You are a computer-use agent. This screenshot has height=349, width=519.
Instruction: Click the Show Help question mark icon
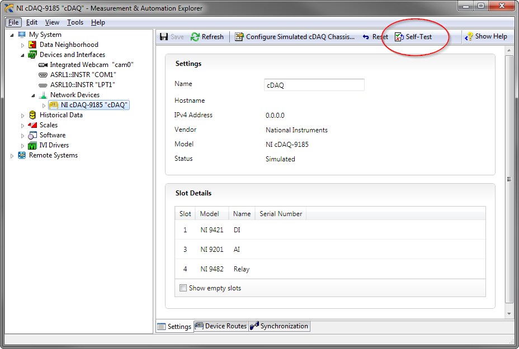pos(469,36)
